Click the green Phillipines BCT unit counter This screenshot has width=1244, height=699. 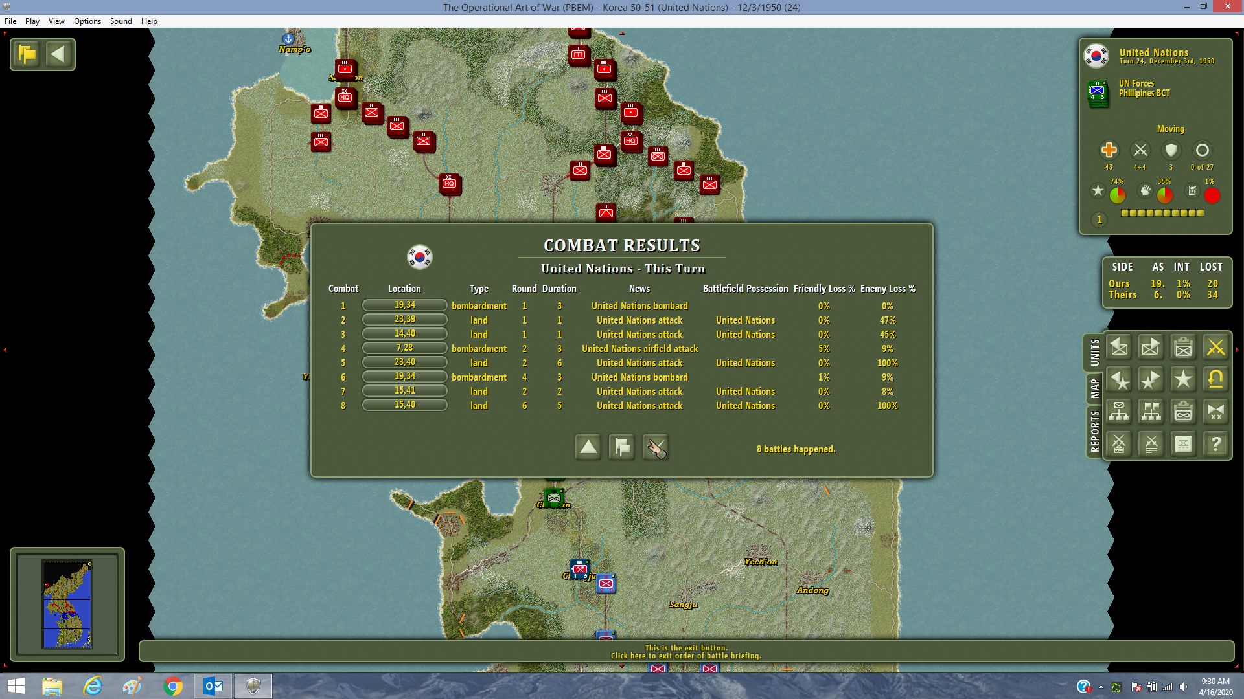pyautogui.click(x=1097, y=94)
